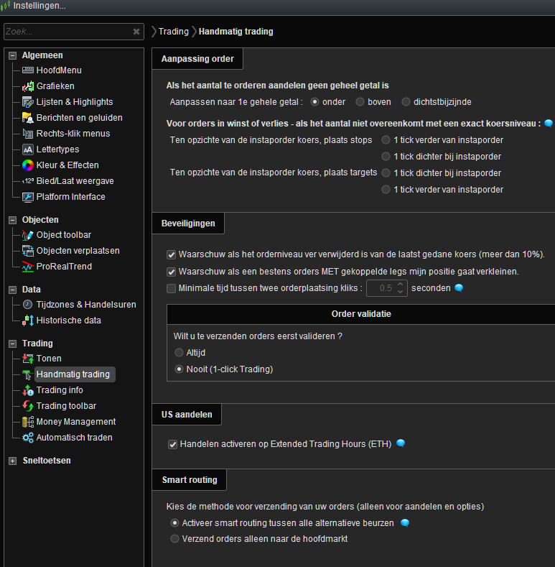
Task: Expand the Sneltoetsen tree section
Action: 12,461
